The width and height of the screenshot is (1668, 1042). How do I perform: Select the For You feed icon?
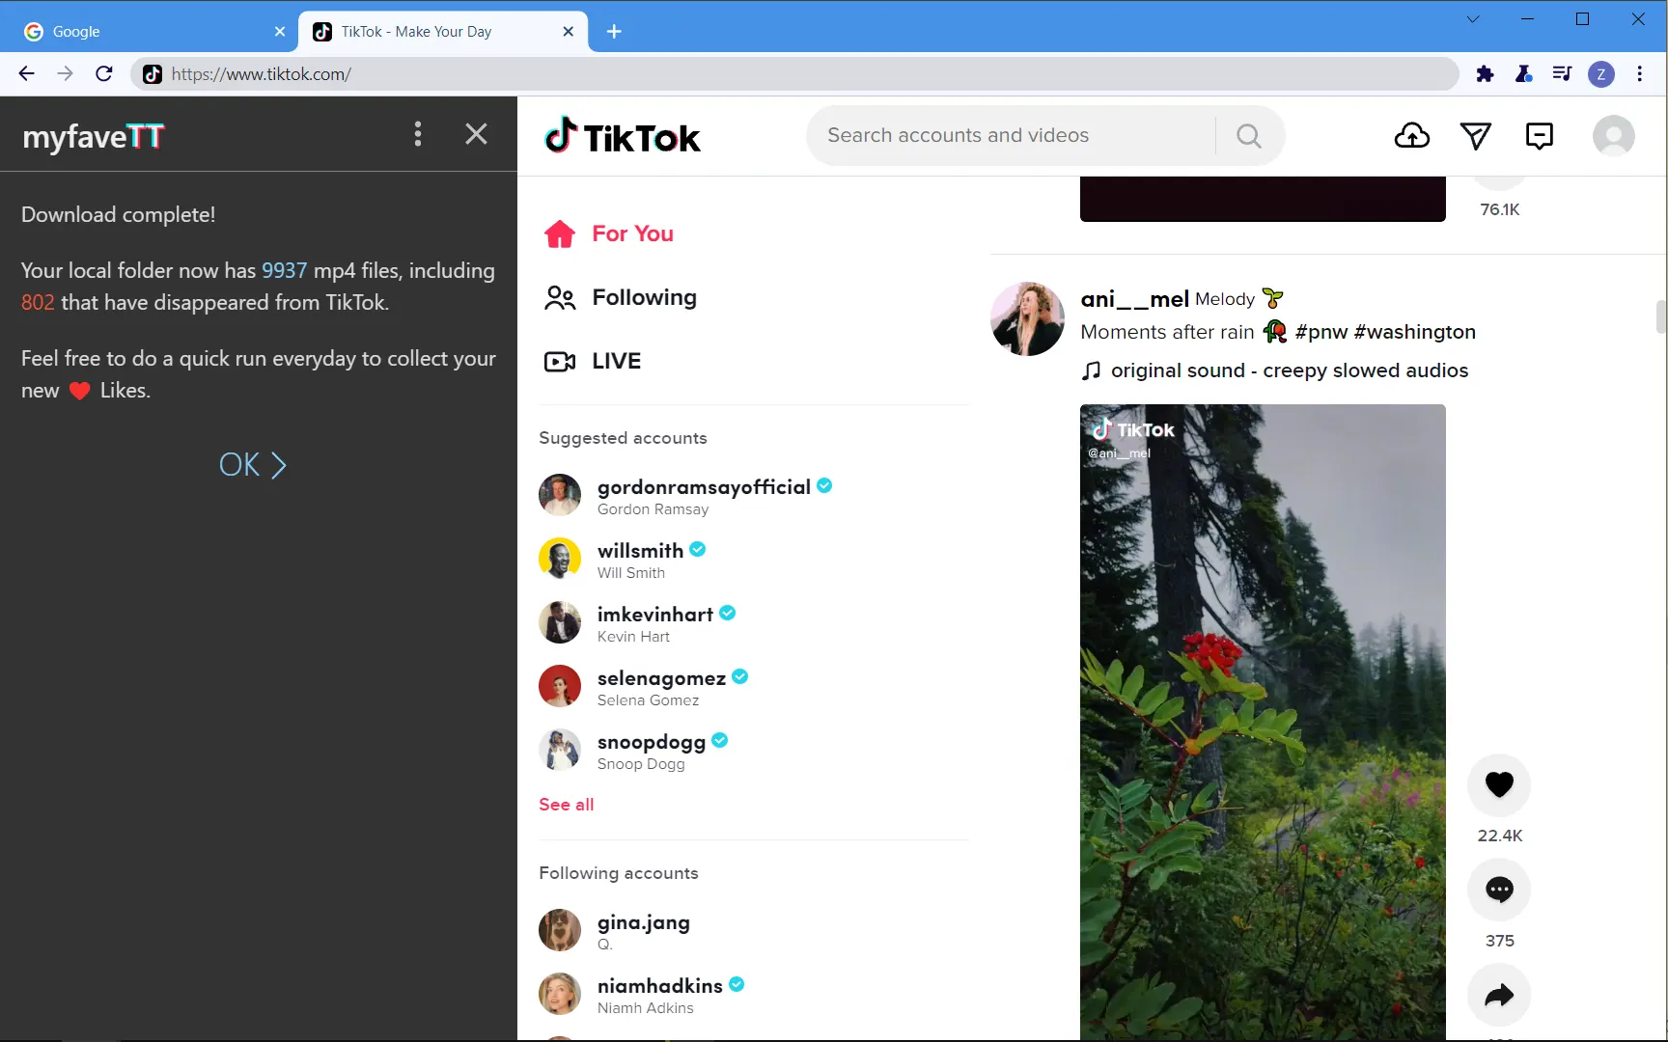(560, 233)
